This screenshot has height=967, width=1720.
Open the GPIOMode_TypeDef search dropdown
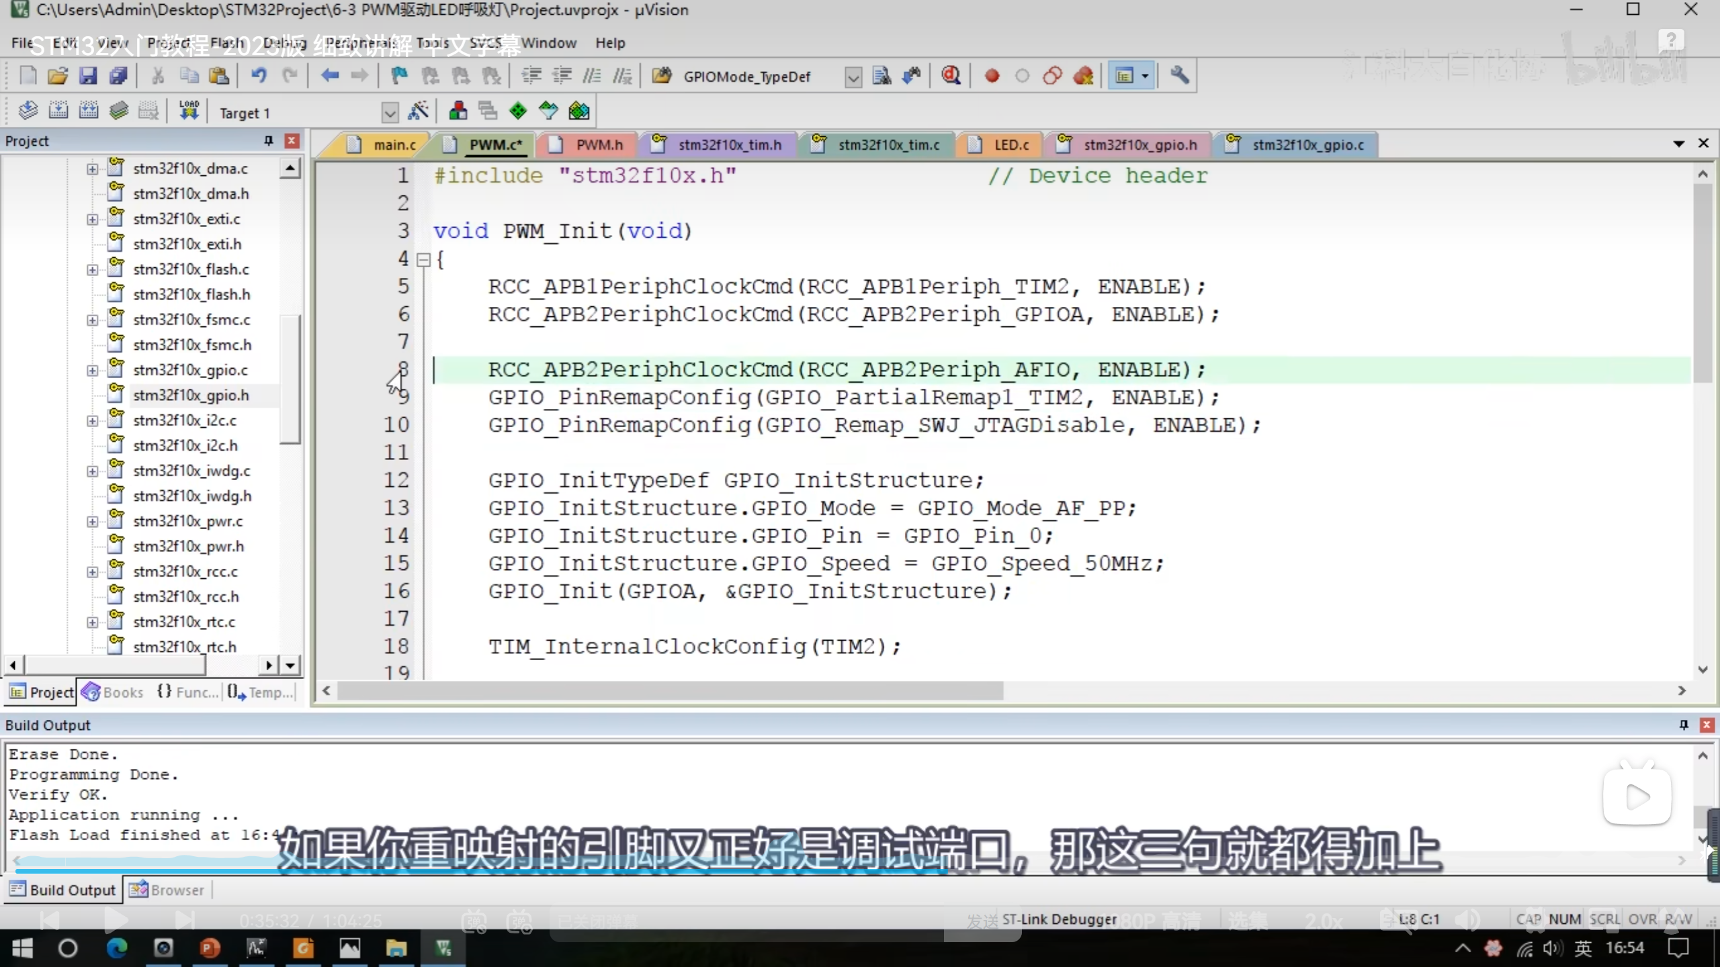click(853, 77)
